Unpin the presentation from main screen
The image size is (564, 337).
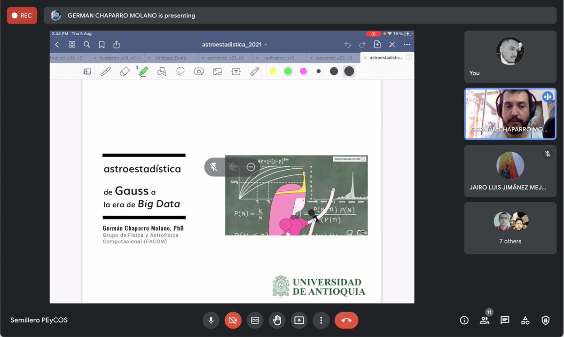coord(213,167)
